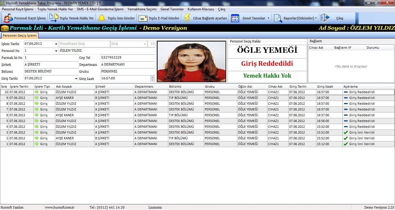This screenshot has width=395, height=210.
Task: Switch to the Personel Geçiş İşlemi tab
Action: 20,35
